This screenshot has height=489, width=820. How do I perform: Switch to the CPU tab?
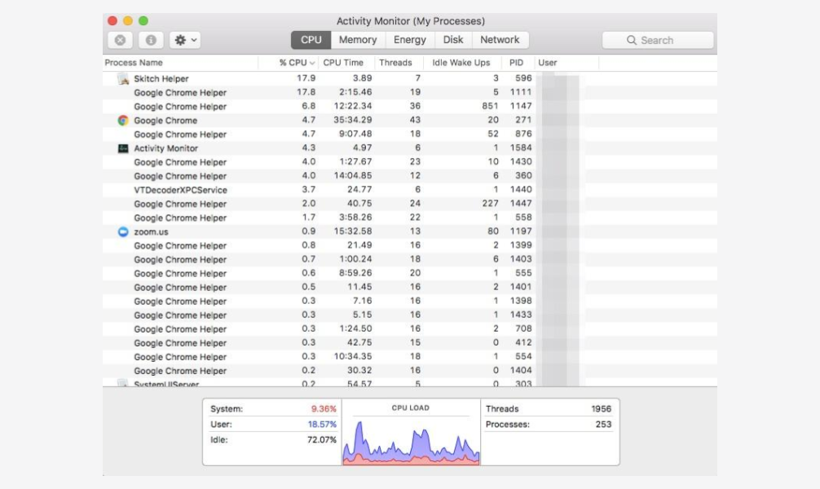click(311, 40)
